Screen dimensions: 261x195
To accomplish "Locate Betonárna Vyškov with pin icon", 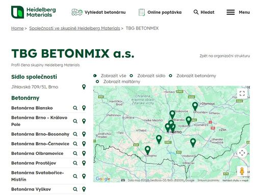I will pyautogui.click(x=84, y=189).
